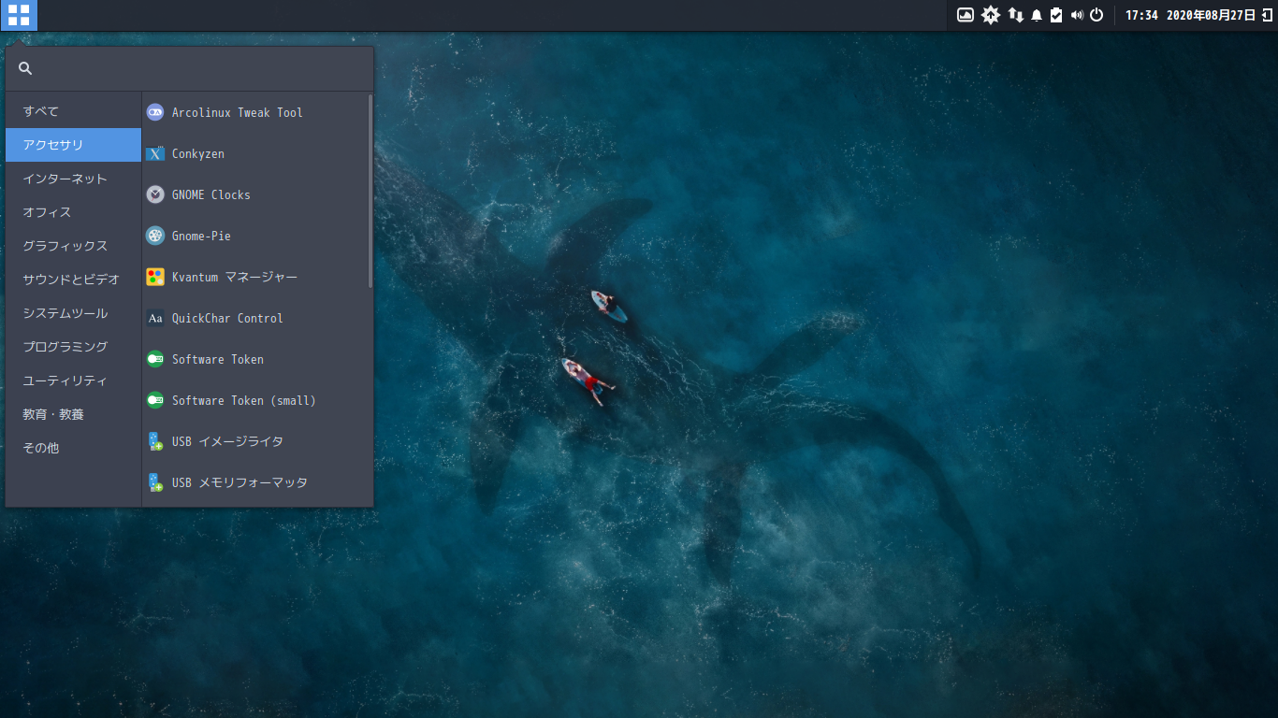The image size is (1278, 718).
Task: Click the GNOME Clocks label text
Action: pos(211,194)
